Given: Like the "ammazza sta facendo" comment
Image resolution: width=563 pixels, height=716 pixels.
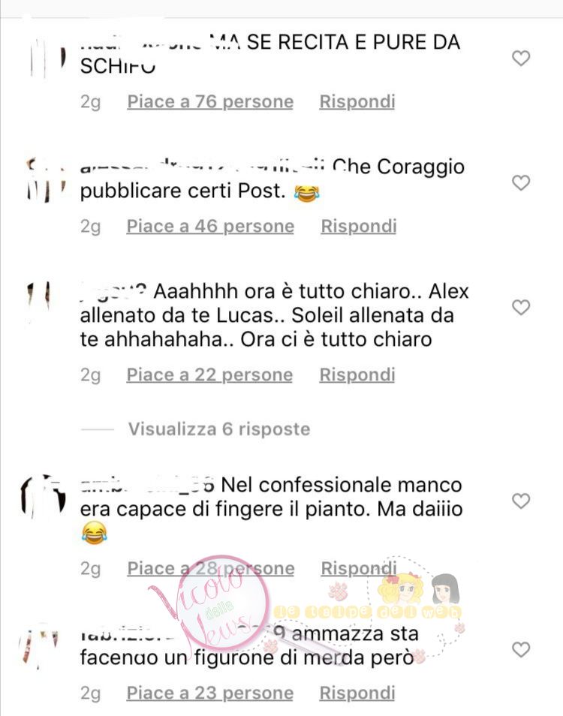Looking at the screenshot, I should pos(520,649).
